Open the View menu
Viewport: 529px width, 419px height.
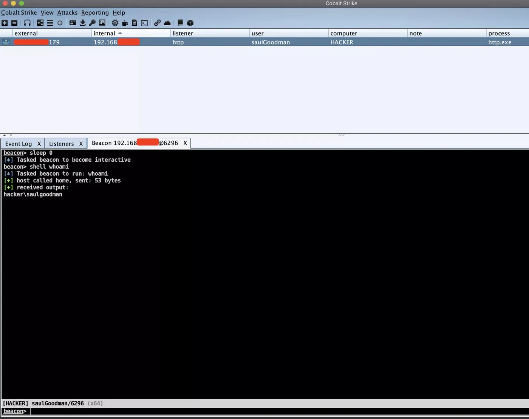click(x=47, y=12)
